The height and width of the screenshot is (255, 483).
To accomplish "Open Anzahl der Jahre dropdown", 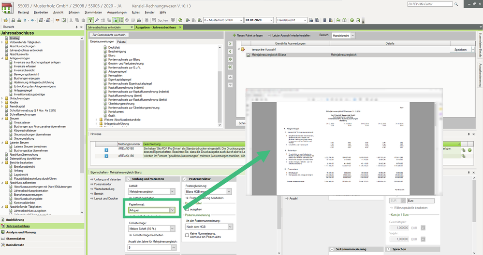I will coord(174,247).
